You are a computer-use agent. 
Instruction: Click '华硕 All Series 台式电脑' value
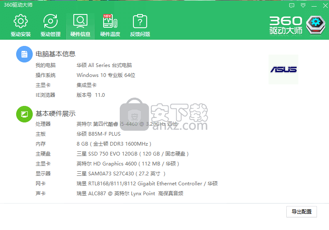104,65
